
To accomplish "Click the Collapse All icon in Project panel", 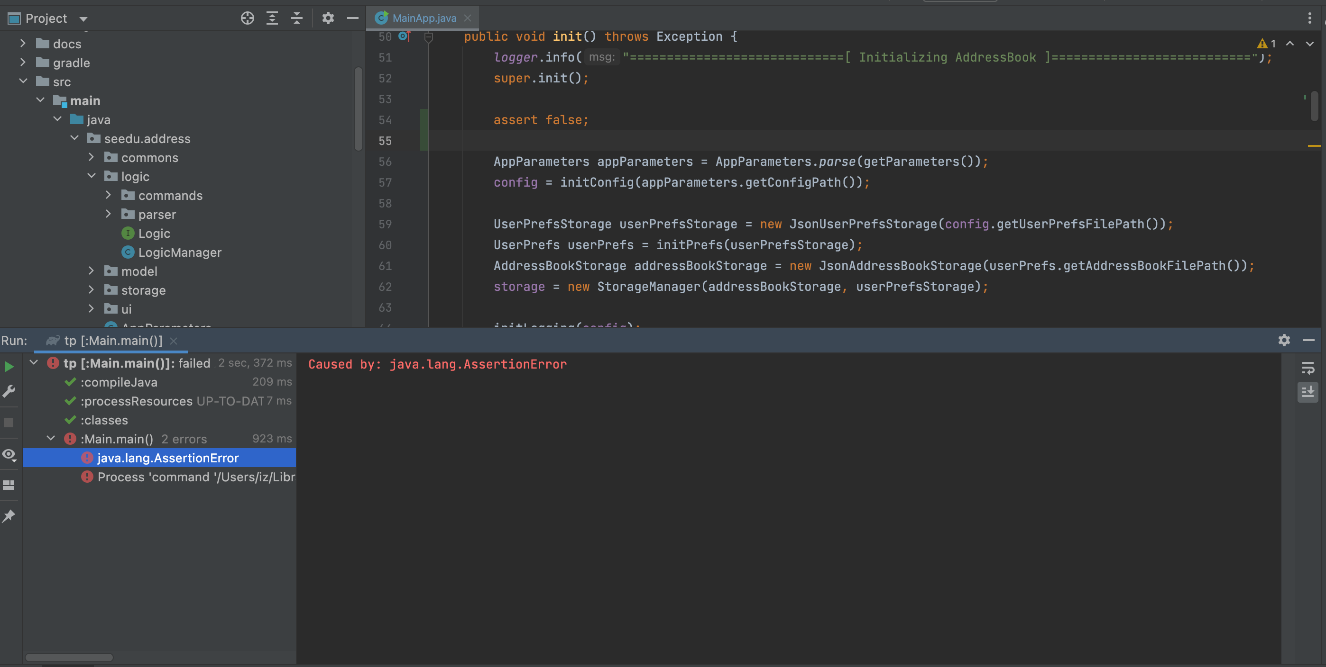I will tap(297, 18).
